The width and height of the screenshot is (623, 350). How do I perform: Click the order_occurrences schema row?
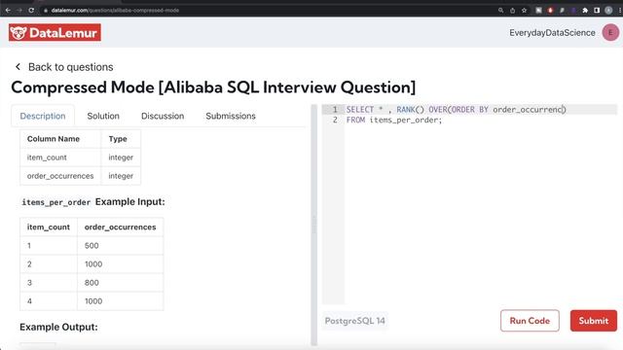pyautogui.click(x=80, y=176)
